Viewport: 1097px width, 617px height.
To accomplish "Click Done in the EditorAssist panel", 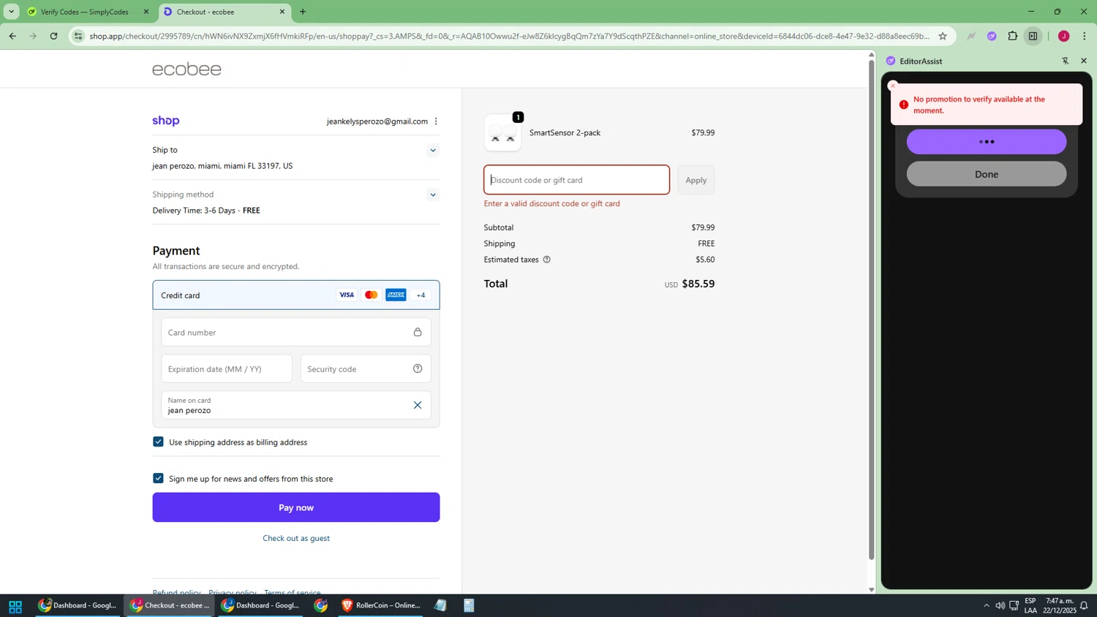I will (x=987, y=174).
